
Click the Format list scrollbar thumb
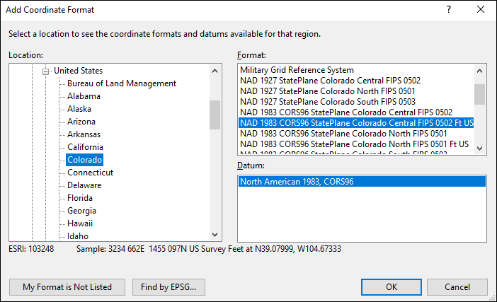pos(479,94)
